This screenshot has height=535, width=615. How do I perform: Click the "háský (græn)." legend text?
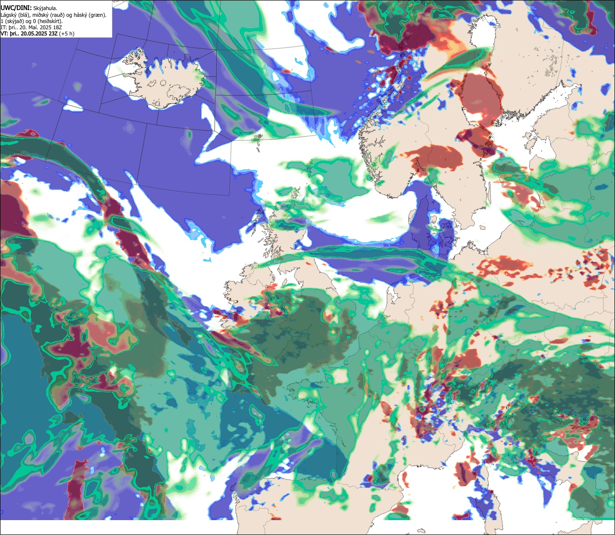pos(90,15)
